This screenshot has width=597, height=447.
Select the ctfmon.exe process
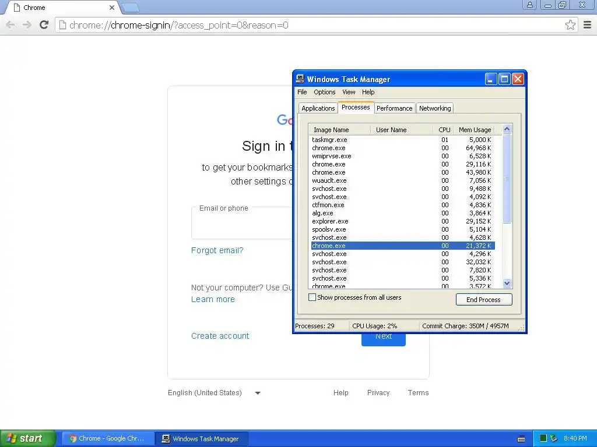pyautogui.click(x=403, y=205)
